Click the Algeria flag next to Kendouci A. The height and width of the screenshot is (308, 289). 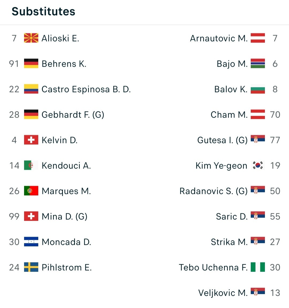click(x=31, y=165)
